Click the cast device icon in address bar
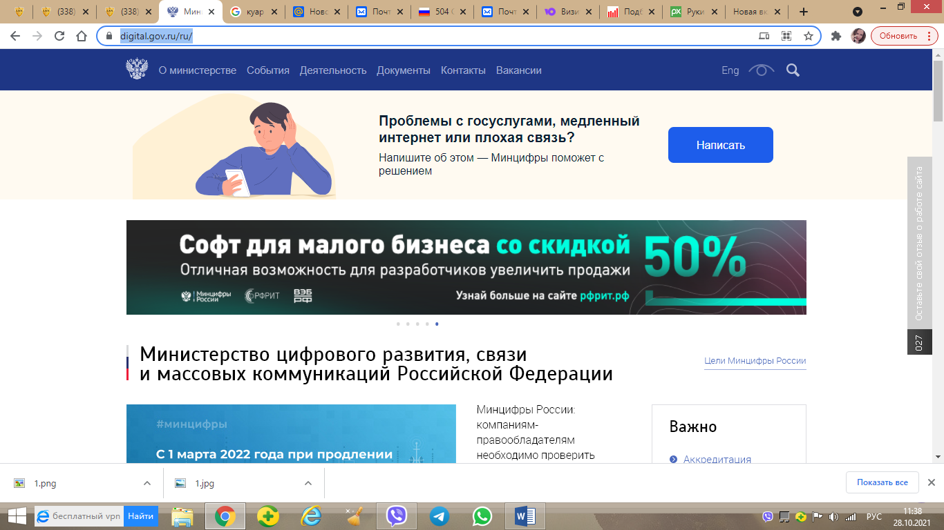Viewport: 944px width, 530px height. point(764,36)
